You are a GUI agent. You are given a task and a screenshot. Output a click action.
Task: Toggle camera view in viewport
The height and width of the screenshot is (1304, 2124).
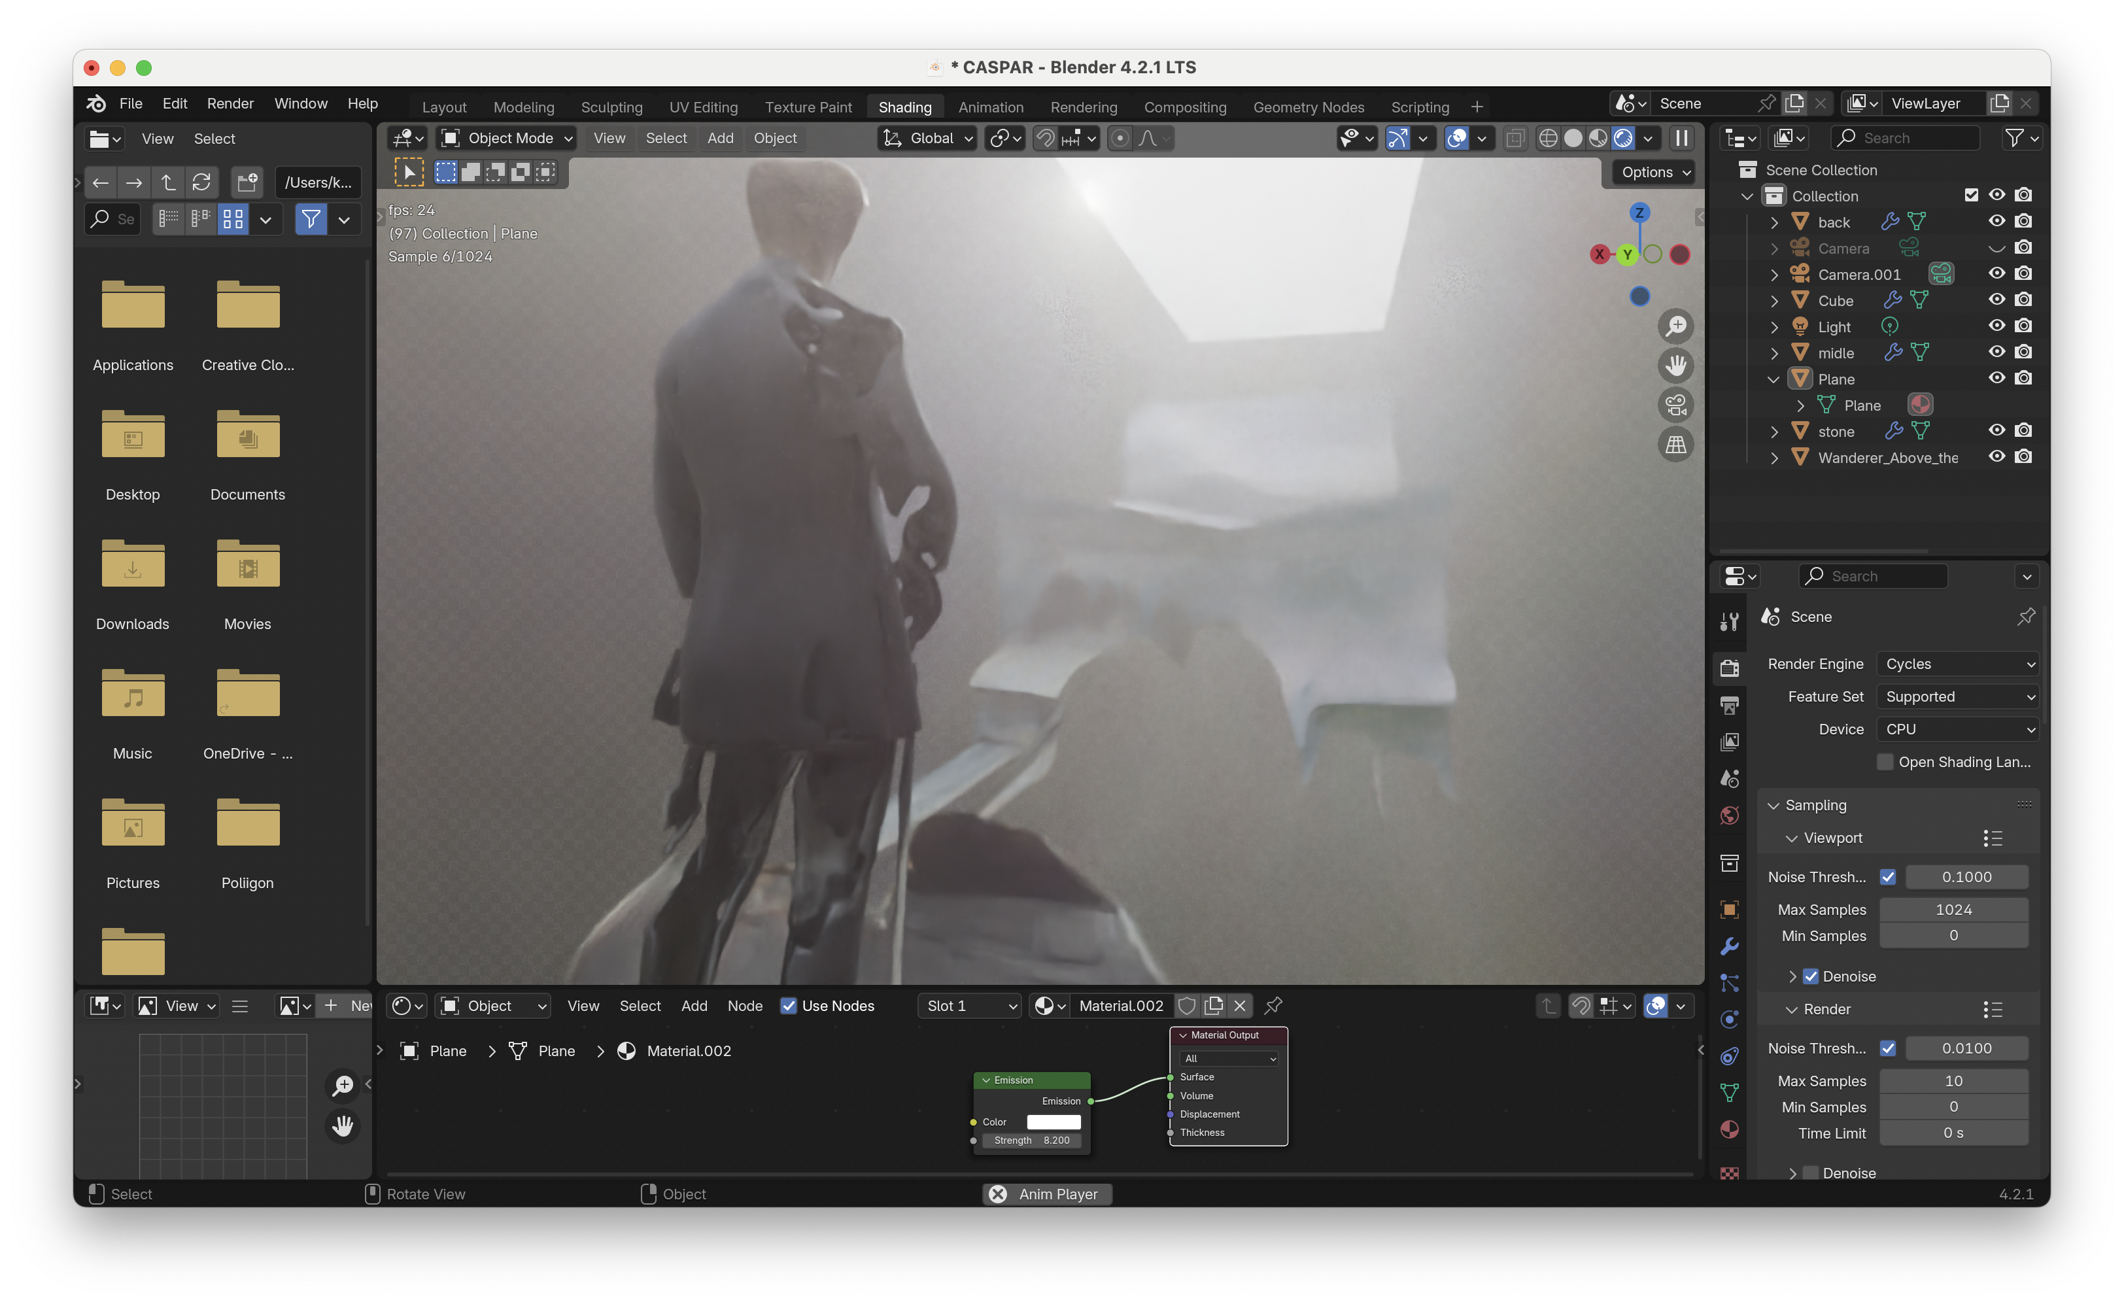[1675, 405]
